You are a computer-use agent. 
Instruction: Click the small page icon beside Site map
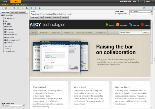(11, 46)
